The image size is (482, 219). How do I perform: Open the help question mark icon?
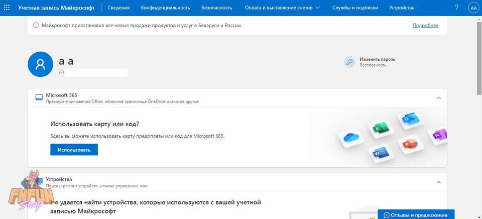coord(457,8)
